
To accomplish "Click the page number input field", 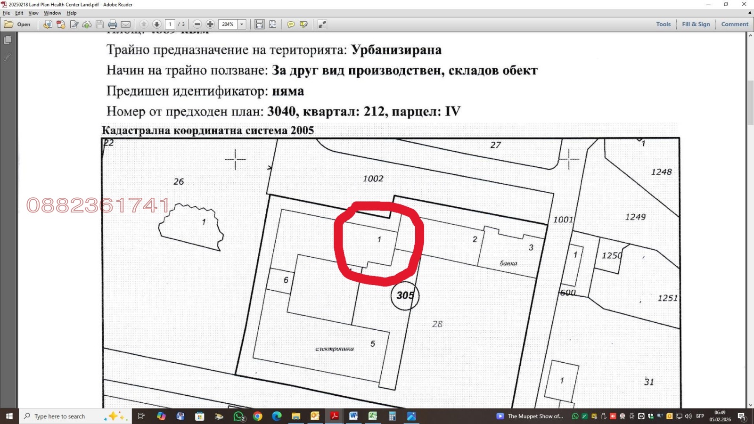I will click(170, 24).
